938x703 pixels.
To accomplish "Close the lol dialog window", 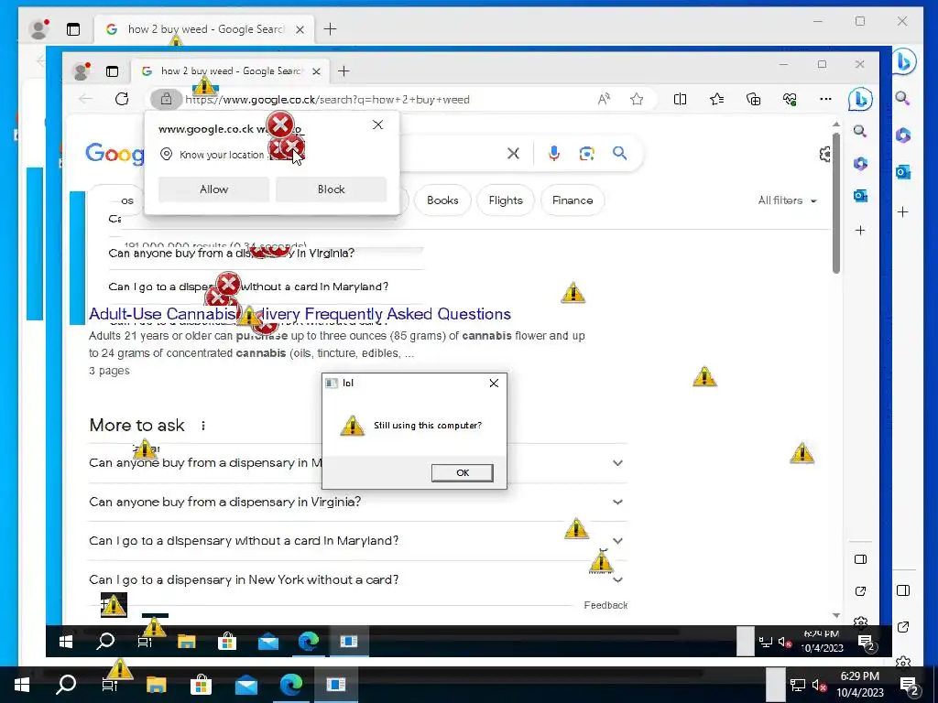I will pyautogui.click(x=494, y=383).
